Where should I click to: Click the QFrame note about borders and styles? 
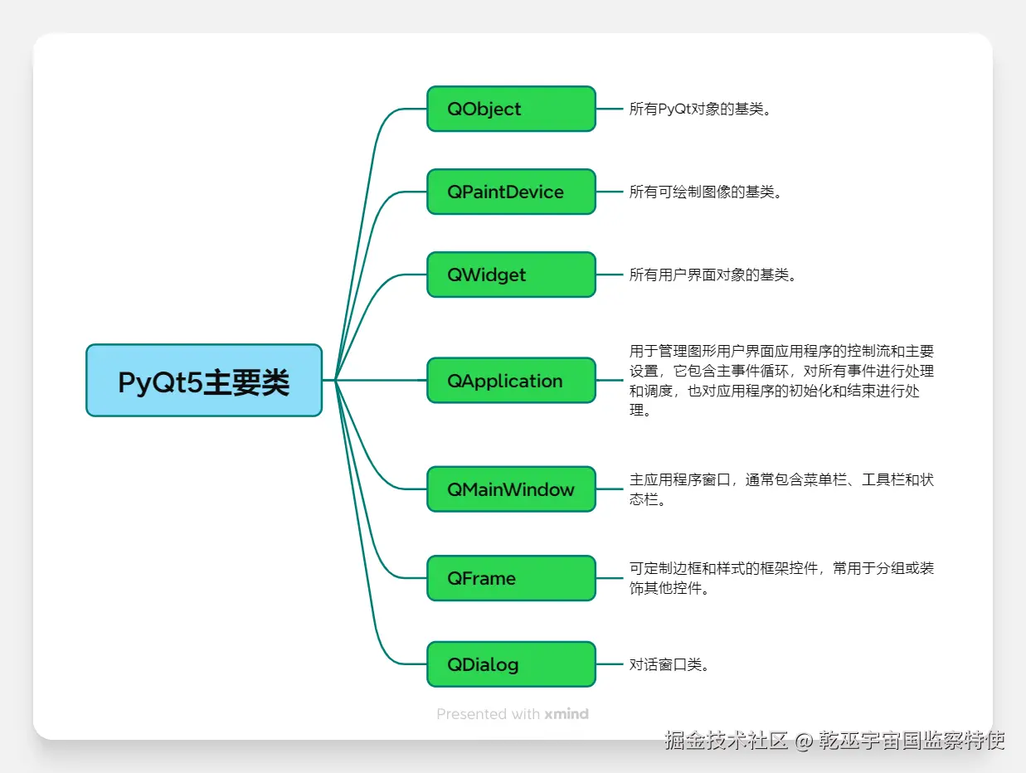[780, 578]
